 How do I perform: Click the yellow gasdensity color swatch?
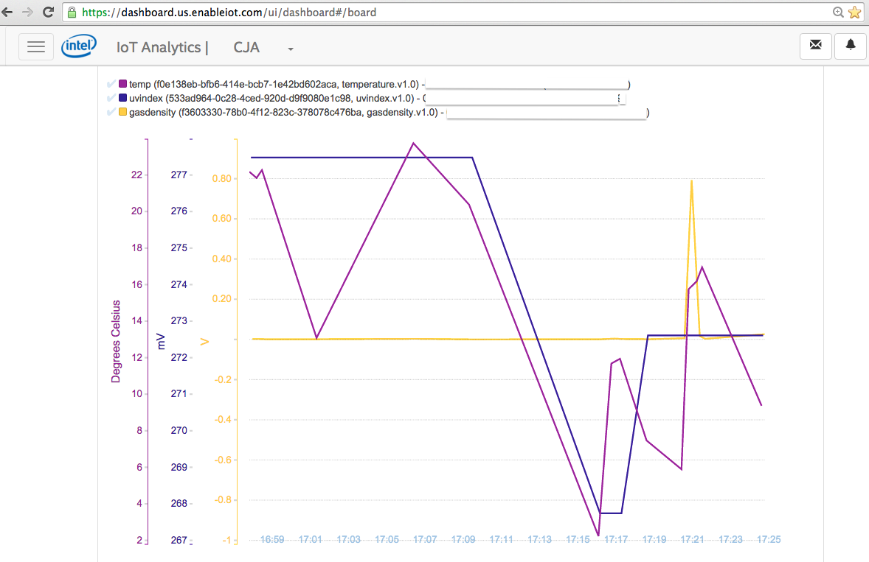coord(123,113)
